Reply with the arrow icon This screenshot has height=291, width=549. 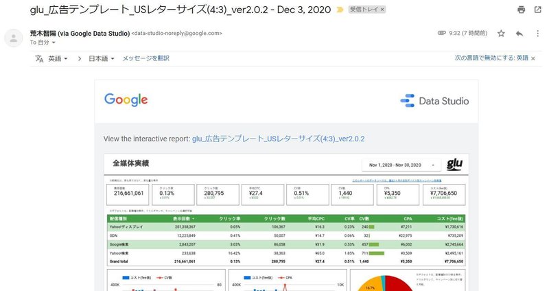(519, 33)
